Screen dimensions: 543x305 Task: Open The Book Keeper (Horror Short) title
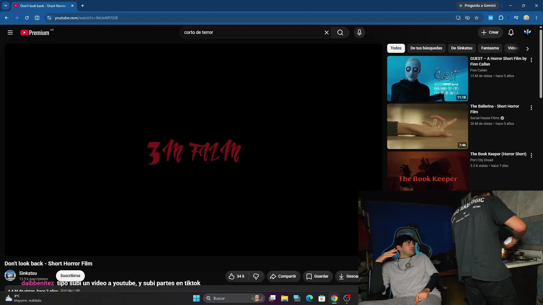pyautogui.click(x=498, y=154)
